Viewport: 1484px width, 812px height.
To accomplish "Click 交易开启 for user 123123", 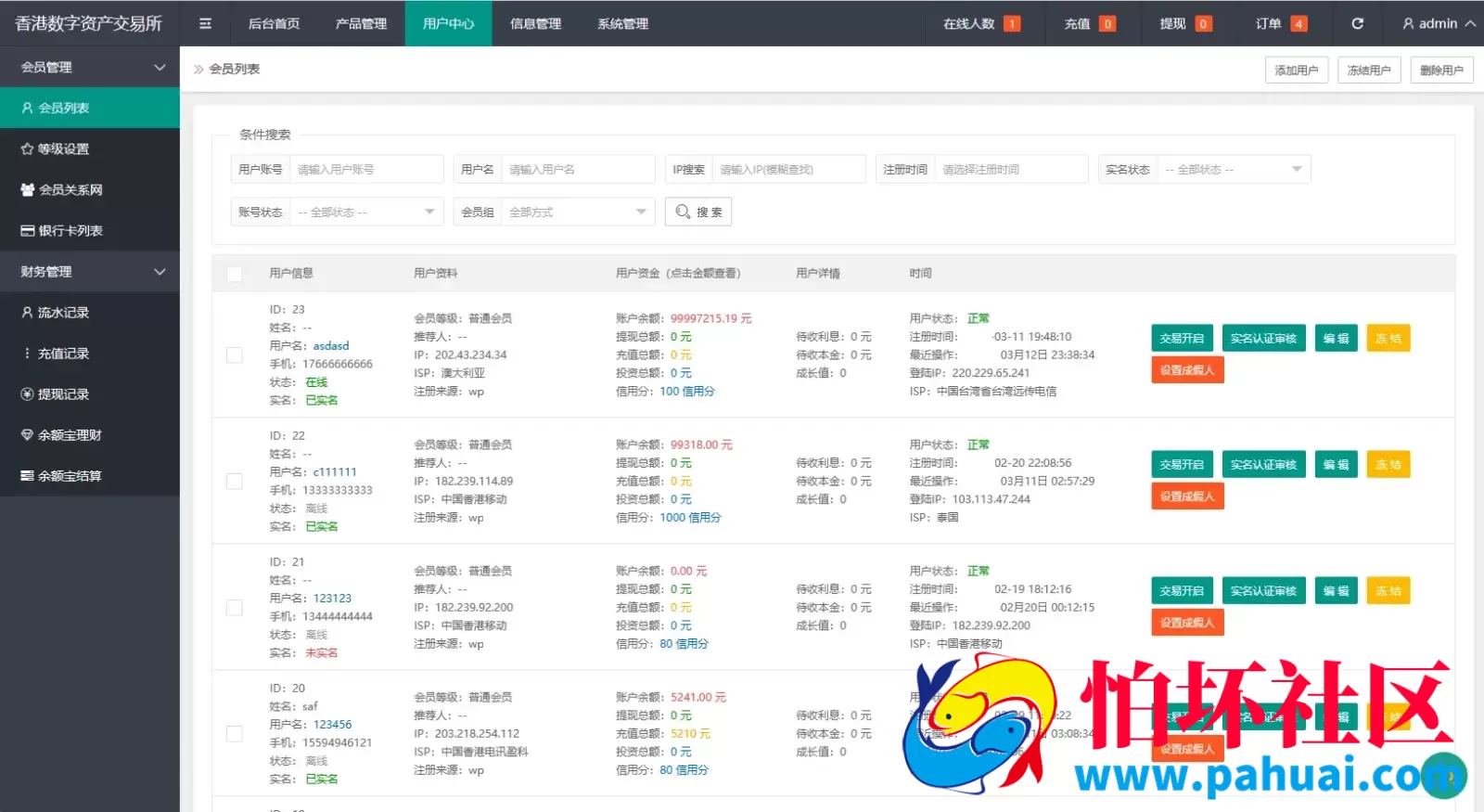I will (x=1182, y=591).
